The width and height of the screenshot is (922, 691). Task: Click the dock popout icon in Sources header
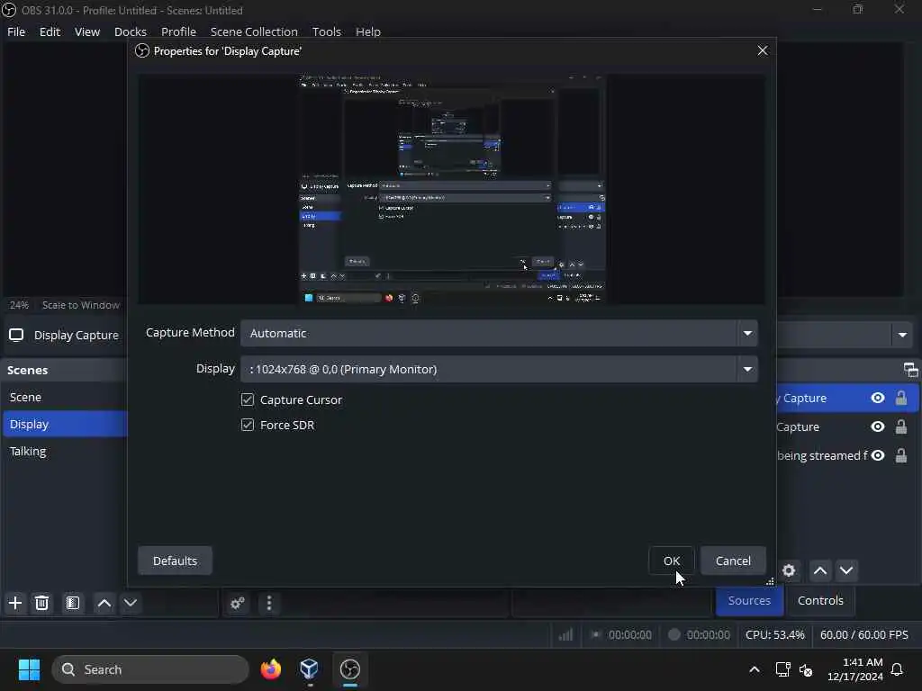(x=910, y=370)
